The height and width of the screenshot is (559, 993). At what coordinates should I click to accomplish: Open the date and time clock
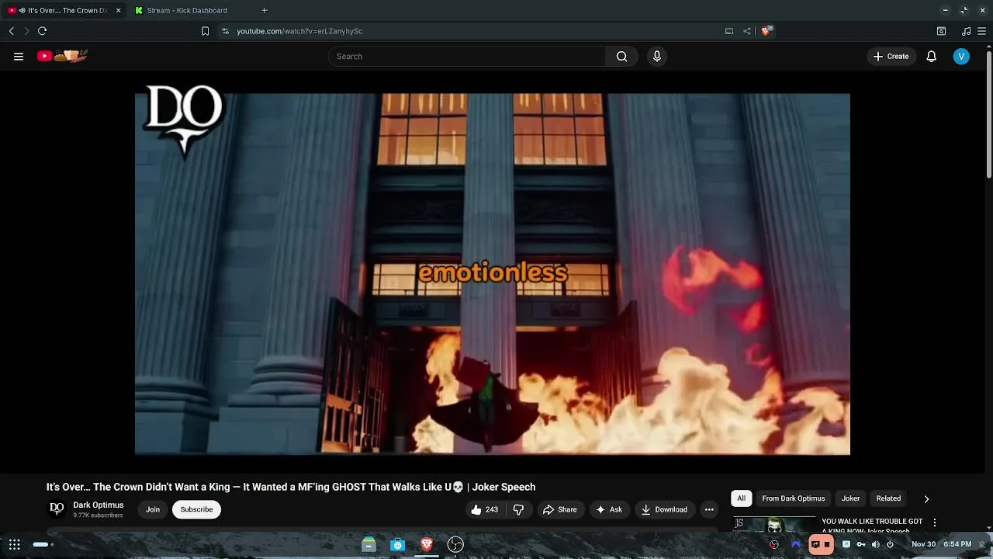(941, 544)
